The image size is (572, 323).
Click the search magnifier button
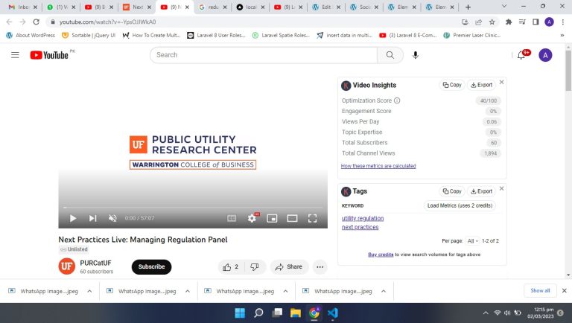point(390,55)
